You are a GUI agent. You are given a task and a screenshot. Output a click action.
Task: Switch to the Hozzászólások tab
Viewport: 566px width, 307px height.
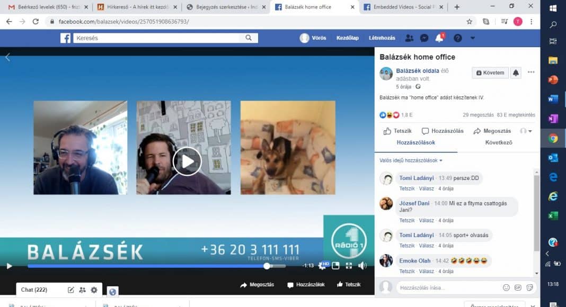416,143
